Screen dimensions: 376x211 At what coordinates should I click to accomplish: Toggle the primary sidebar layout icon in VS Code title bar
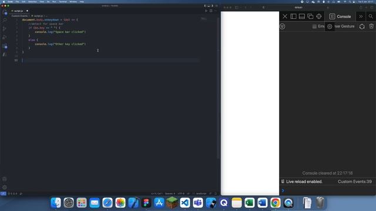pyautogui.click(x=205, y=6)
